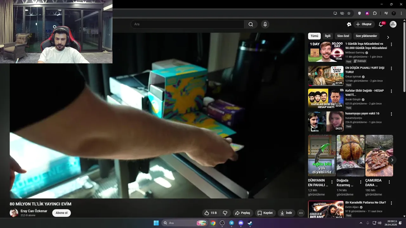
Task: Open husamvyuyu yayın vakti 16 thumbnail
Action: tap(326, 121)
